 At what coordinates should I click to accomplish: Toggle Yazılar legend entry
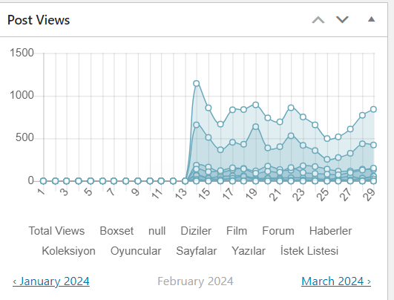[249, 251]
